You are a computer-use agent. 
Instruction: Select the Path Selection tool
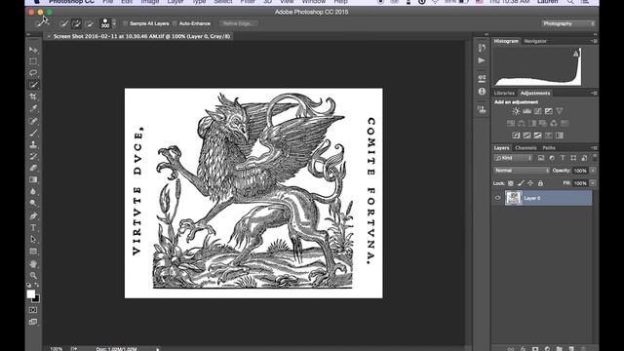33,240
